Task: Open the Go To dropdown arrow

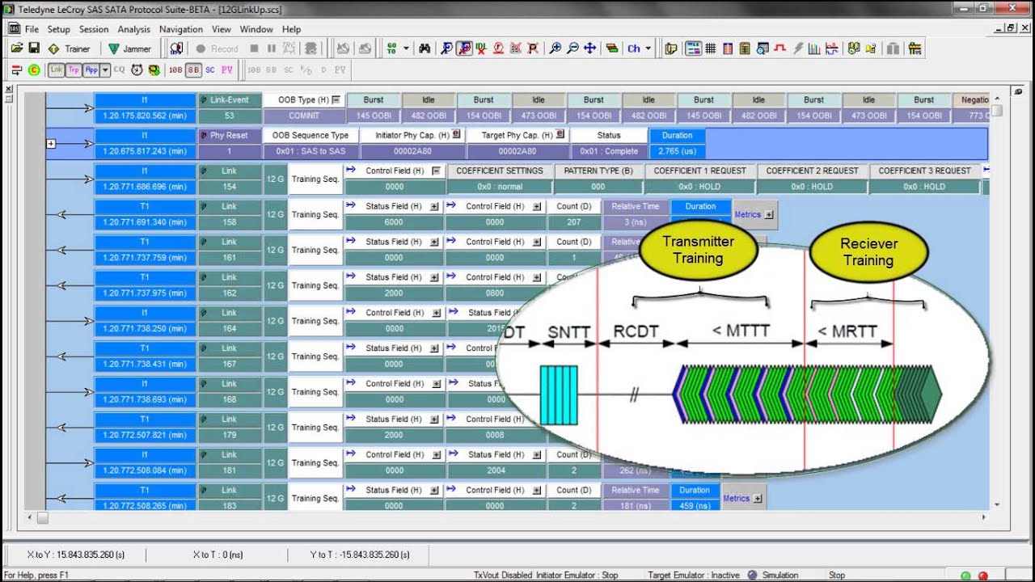Action: [406, 48]
